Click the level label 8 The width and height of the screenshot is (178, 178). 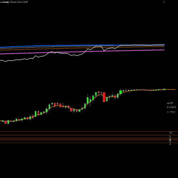(170, 137)
